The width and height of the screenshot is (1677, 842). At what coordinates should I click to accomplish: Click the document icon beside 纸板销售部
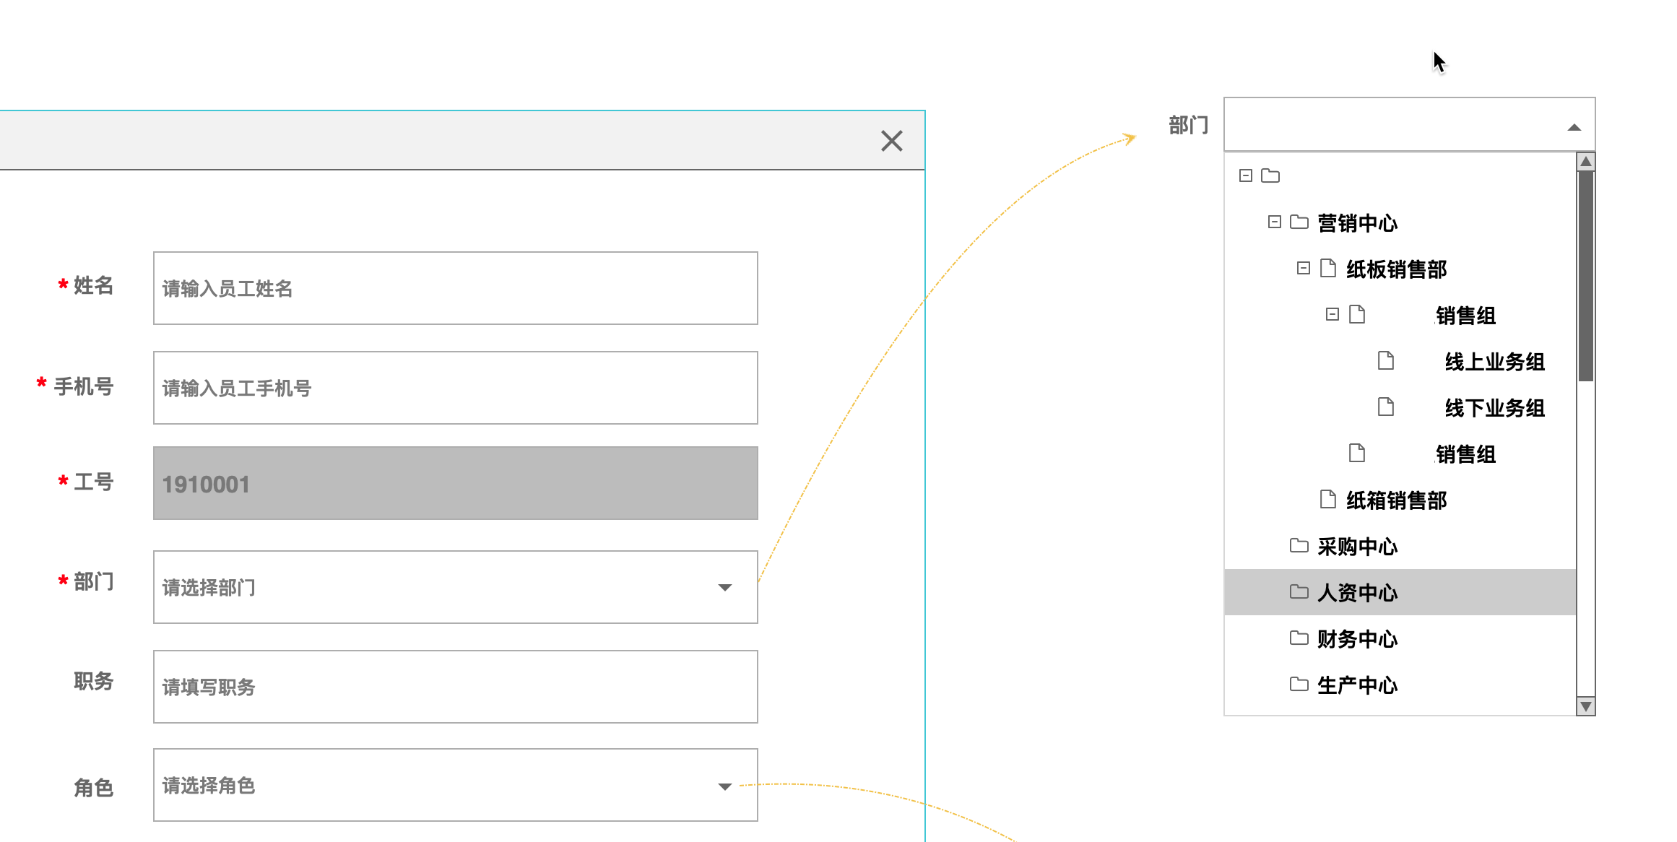tap(1327, 269)
